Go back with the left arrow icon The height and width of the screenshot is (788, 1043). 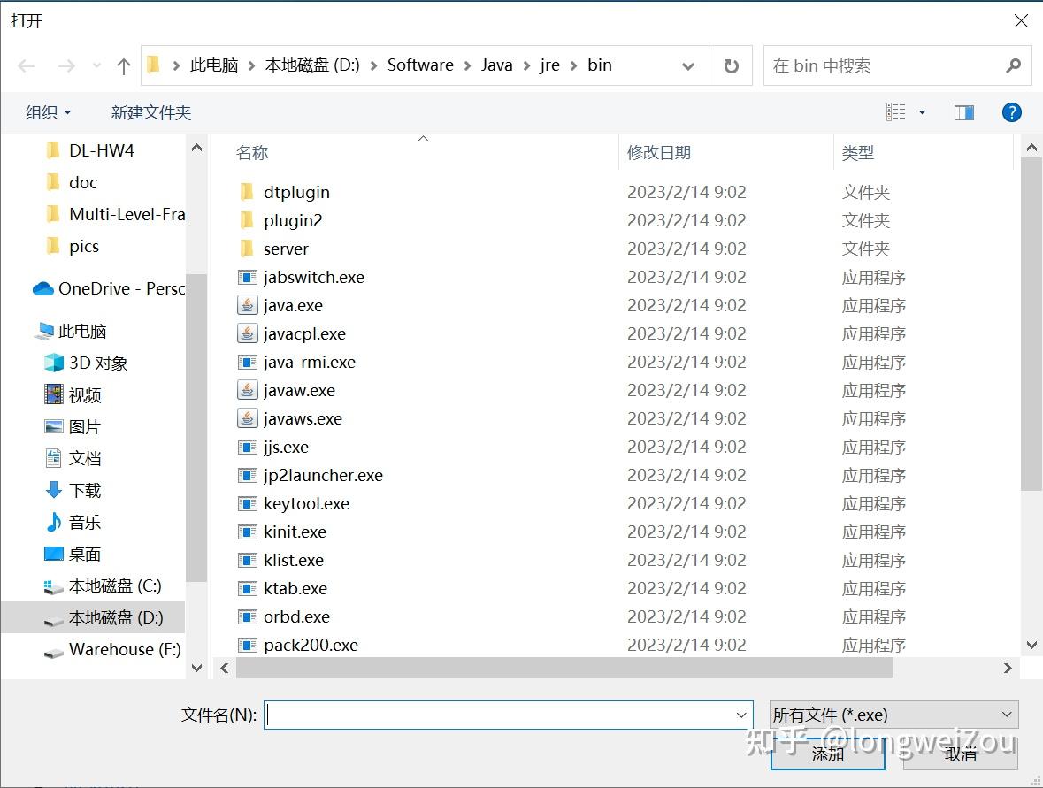pyautogui.click(x=27, y=65)
